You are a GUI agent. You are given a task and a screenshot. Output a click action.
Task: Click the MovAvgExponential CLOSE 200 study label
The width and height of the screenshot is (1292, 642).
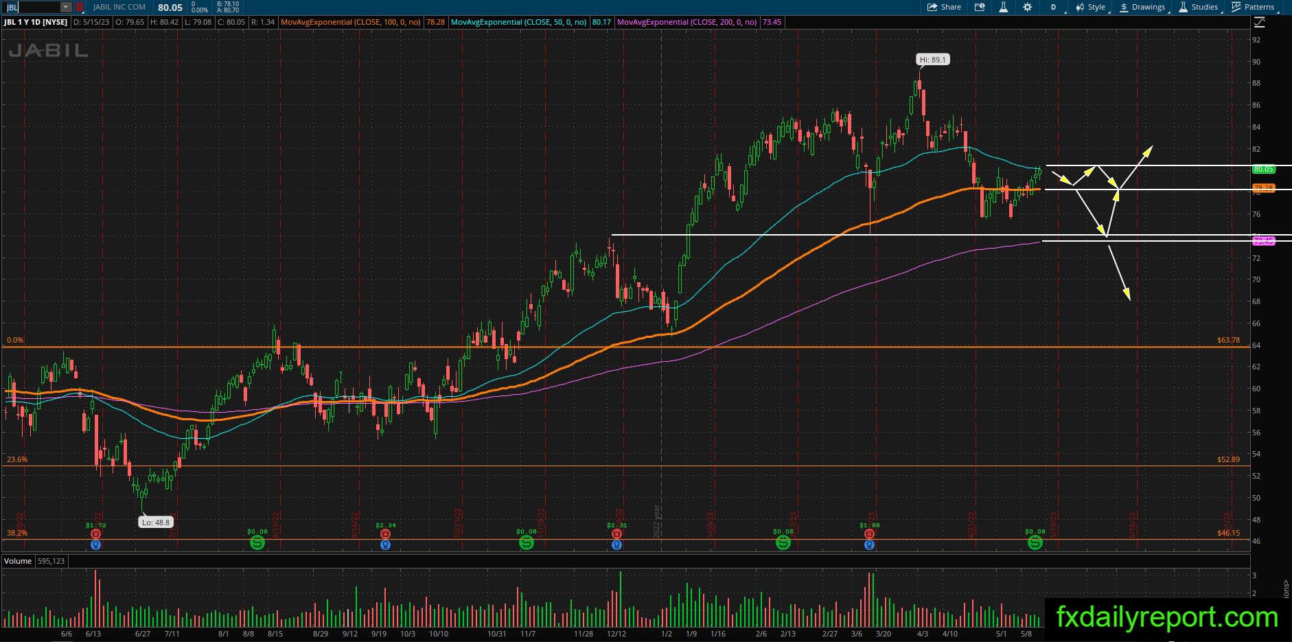click(x=687, y=22)
